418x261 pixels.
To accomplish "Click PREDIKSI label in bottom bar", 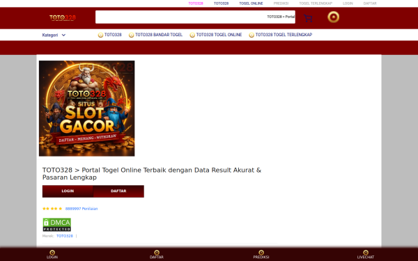I will 261,258.
